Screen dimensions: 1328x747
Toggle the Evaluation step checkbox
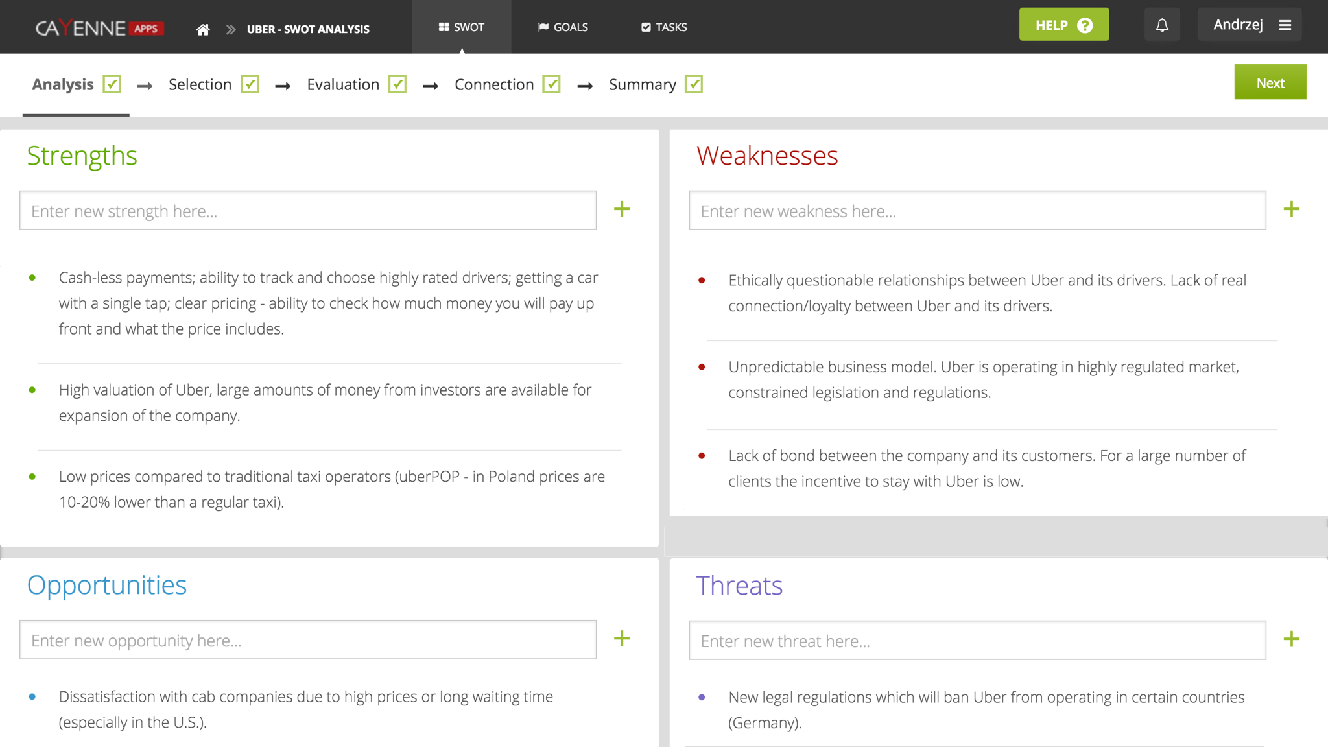point(397,84)
